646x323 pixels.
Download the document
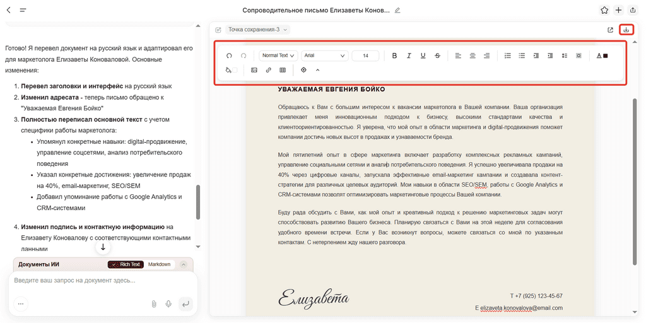626,30
